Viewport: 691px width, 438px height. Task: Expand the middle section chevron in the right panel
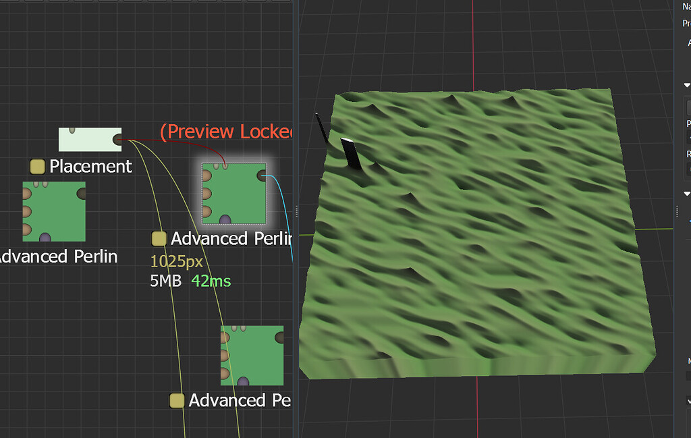click(687, 194)
